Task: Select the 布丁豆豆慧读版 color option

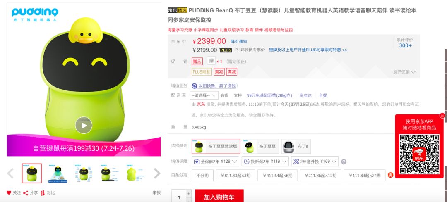Action: [216, 146]
